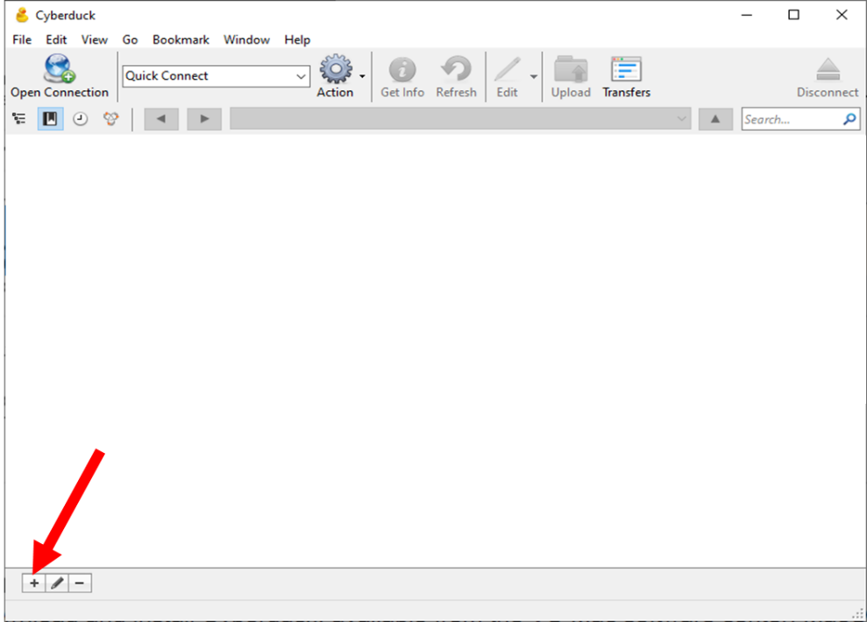Image resolution: width=867 pixels, height=622 pixels.
Task: Click the Disconnect eject icon
Action: pos(827,70)
